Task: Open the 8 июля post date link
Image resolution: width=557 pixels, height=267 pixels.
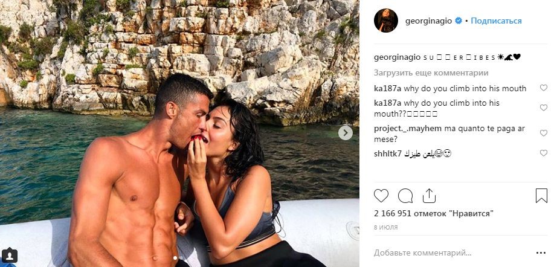Action: pos(386,227)
